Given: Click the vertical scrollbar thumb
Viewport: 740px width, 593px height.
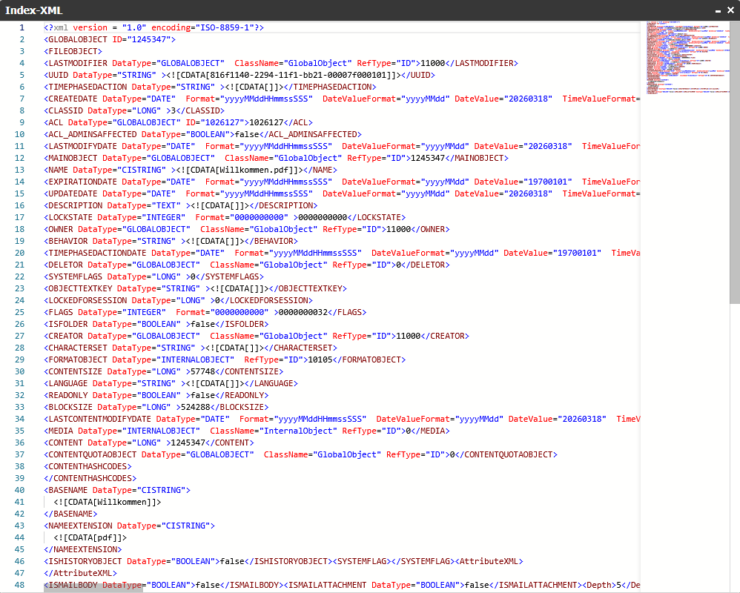Looking at the screenshot, I should point(734,163).
